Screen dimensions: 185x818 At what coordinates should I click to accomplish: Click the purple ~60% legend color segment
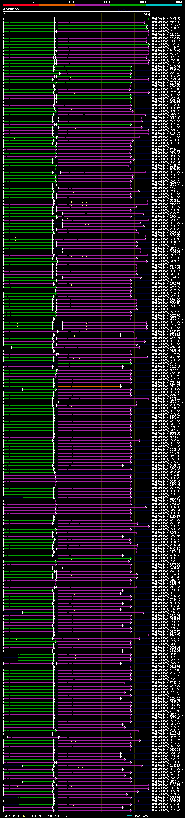tap(93, 6)
